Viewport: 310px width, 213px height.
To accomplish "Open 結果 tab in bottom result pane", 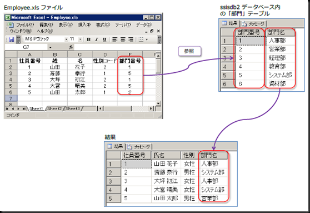I will (116, 146).
